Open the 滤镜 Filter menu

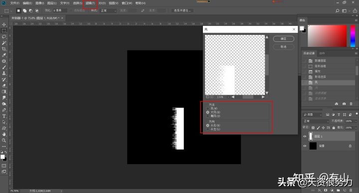tap(90, 3)
